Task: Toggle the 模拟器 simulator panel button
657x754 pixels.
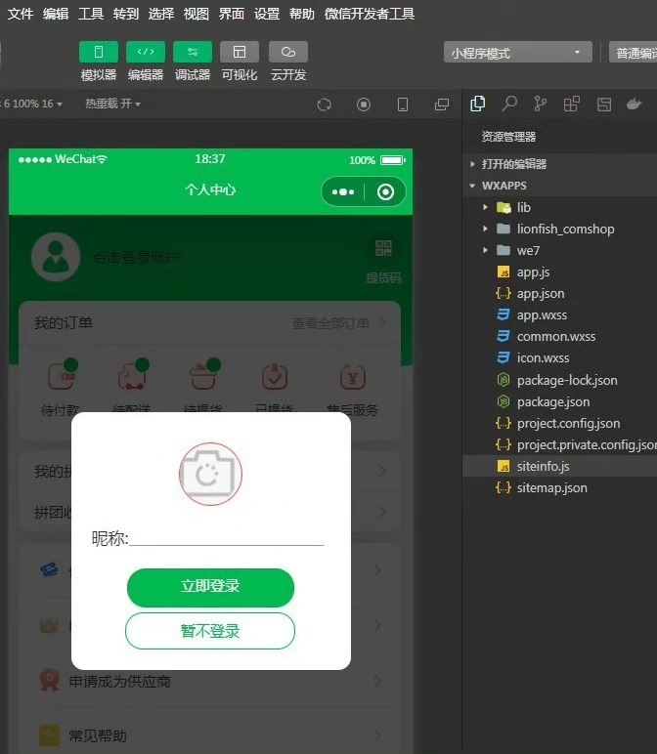Action: (x=99, y=52)
